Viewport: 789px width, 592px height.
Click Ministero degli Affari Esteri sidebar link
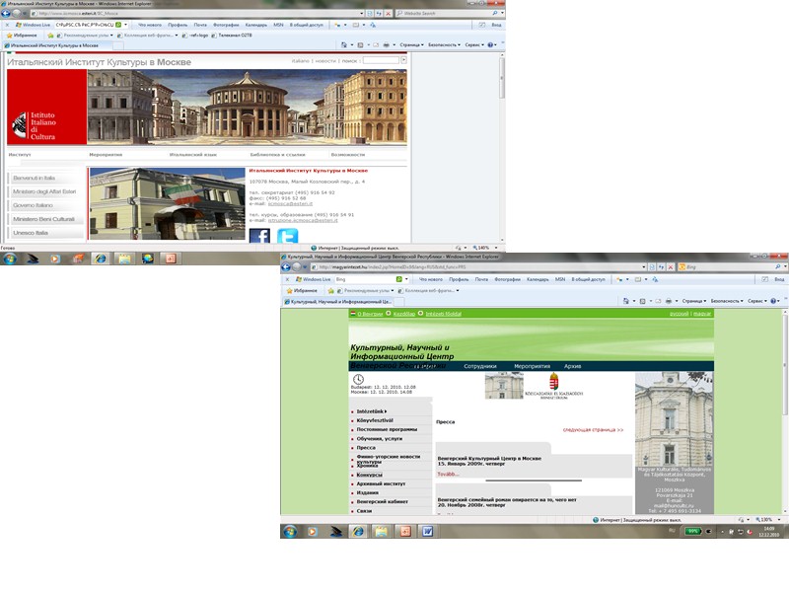pyautogui.click(x=44, y=191)
